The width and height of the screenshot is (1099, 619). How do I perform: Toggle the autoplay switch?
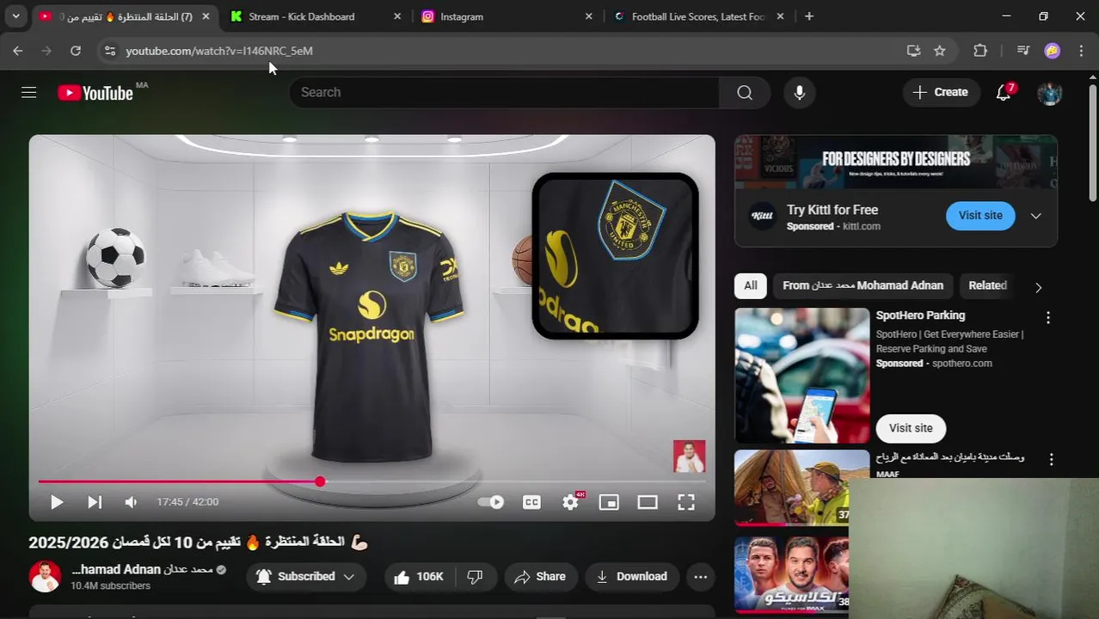491,502
